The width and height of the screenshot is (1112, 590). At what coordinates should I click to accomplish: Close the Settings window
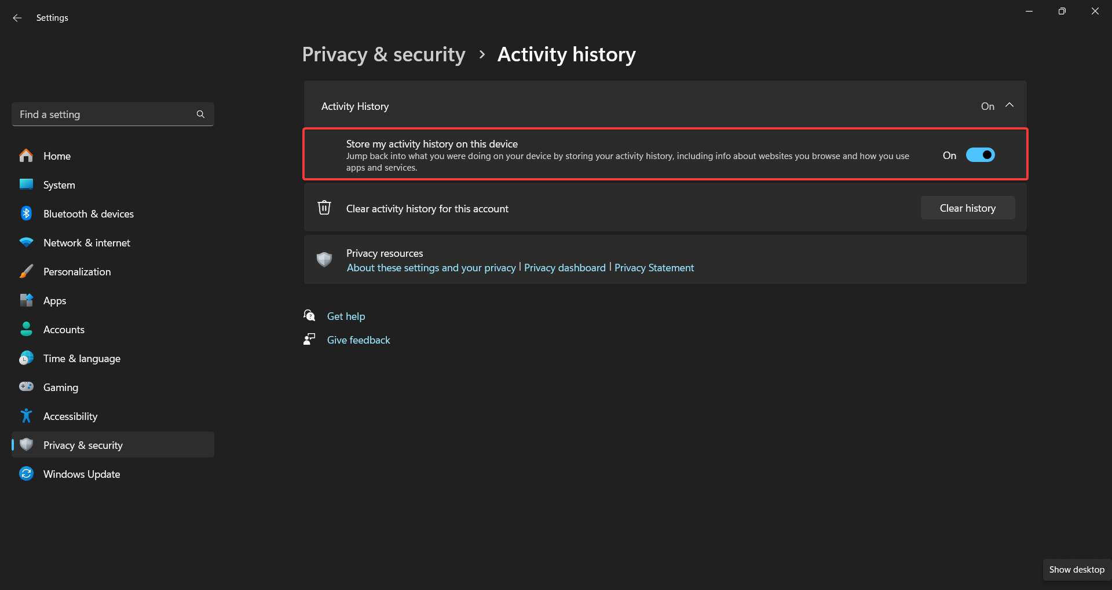tap(1095, 12)
